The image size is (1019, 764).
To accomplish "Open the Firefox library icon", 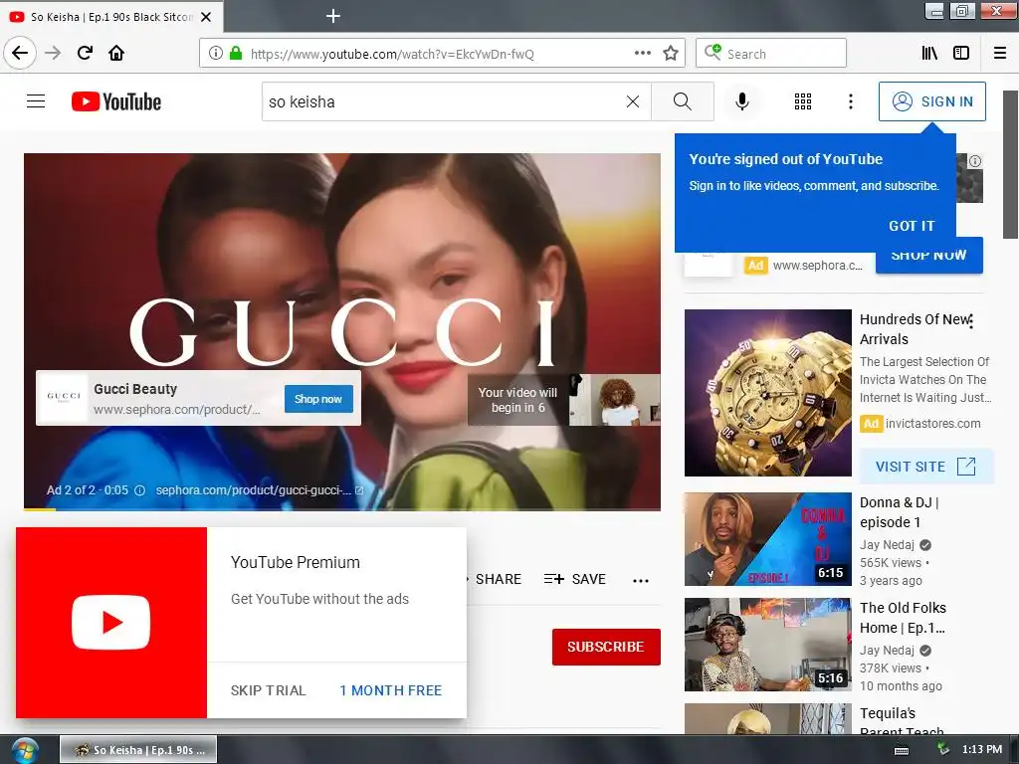I will [x=929, y=54].
